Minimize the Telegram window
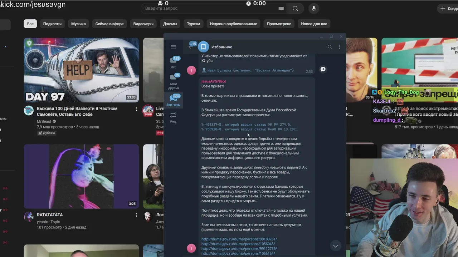The height and width of the screenshot is (257, 458). pyautogui.click(x=322, y=36)
